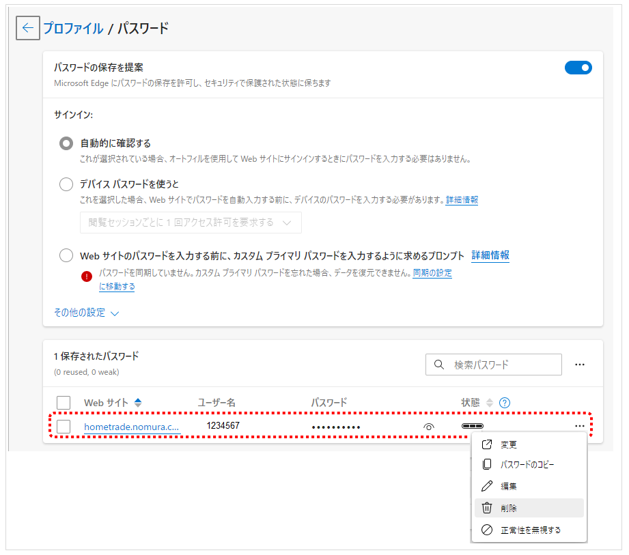
Task: Click the password health bar indicator
Action: click(x=472, y=426)
